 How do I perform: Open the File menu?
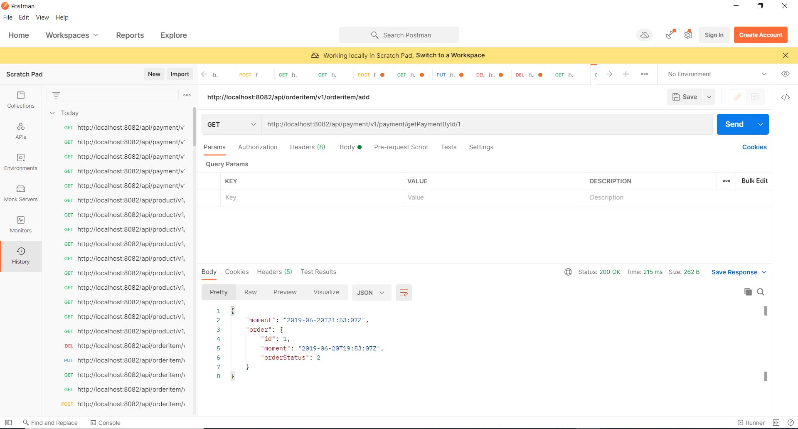click(x=8, y=17)
